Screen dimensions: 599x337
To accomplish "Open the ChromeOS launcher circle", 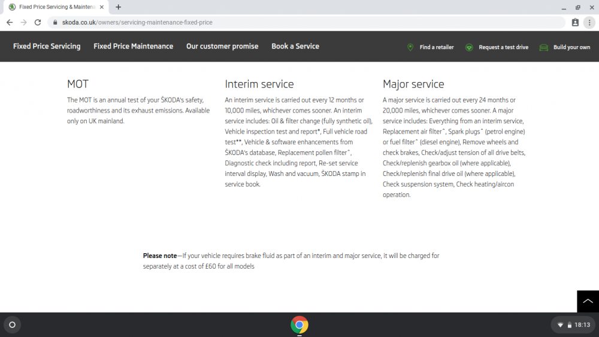I will (x=12, y=325).
